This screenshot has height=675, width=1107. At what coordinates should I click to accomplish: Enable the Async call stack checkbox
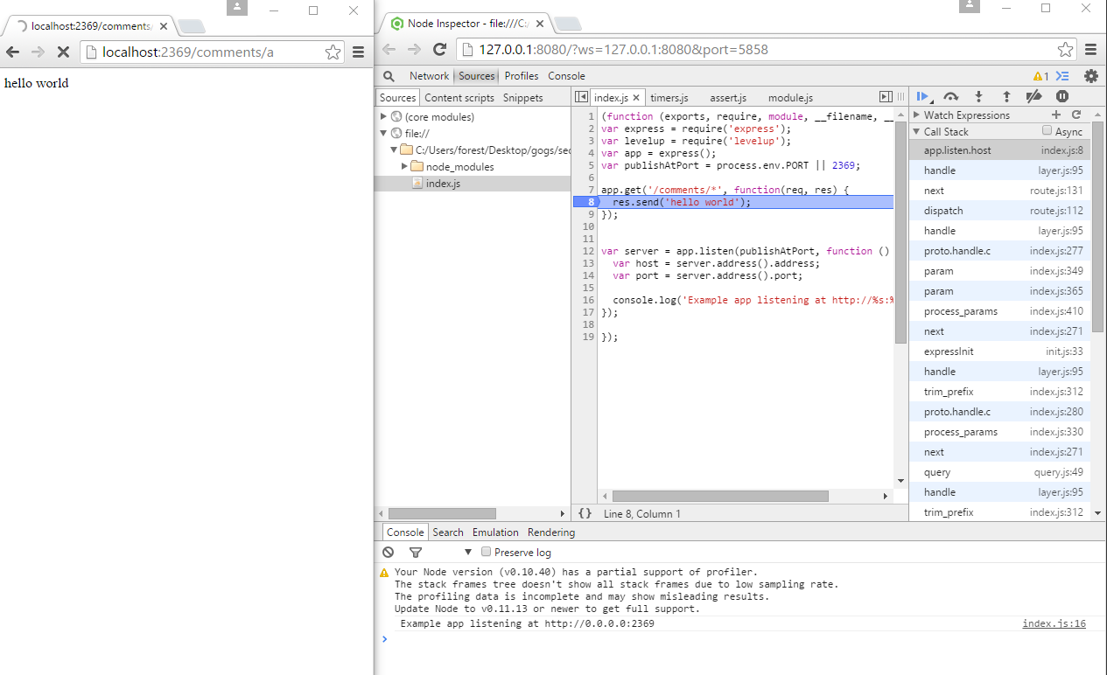coord(1047,131)
